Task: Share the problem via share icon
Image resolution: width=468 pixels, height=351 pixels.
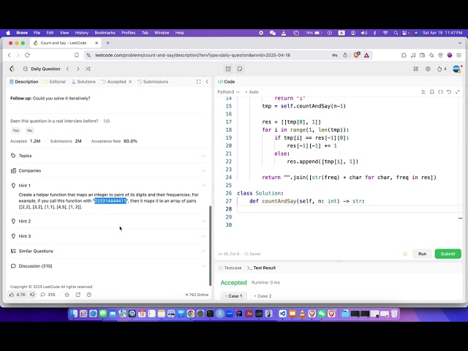Action: tap(78, 295)
